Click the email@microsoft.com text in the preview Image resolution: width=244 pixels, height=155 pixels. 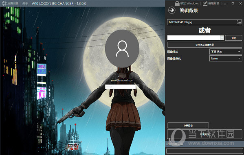point(122,81)
